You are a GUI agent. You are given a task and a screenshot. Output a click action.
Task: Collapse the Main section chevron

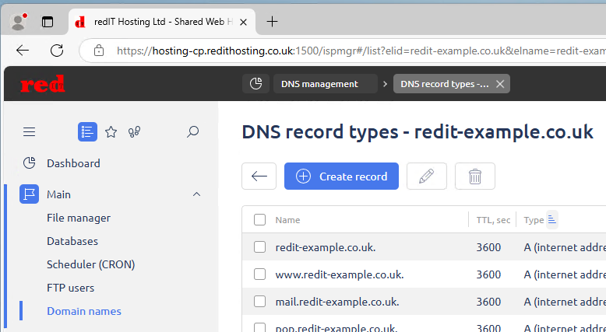click(x=197, y=194)
